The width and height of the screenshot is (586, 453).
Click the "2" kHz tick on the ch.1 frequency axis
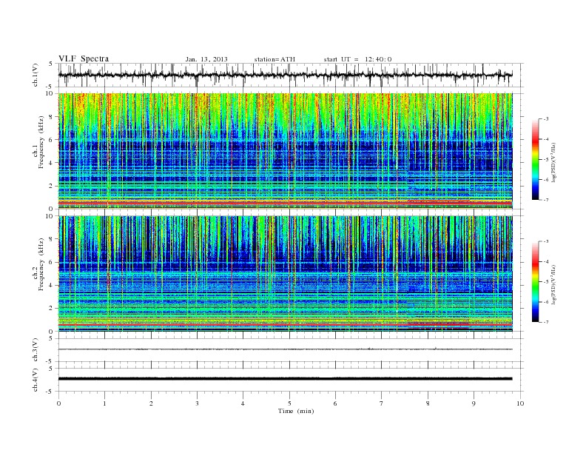tap(52, 186)
